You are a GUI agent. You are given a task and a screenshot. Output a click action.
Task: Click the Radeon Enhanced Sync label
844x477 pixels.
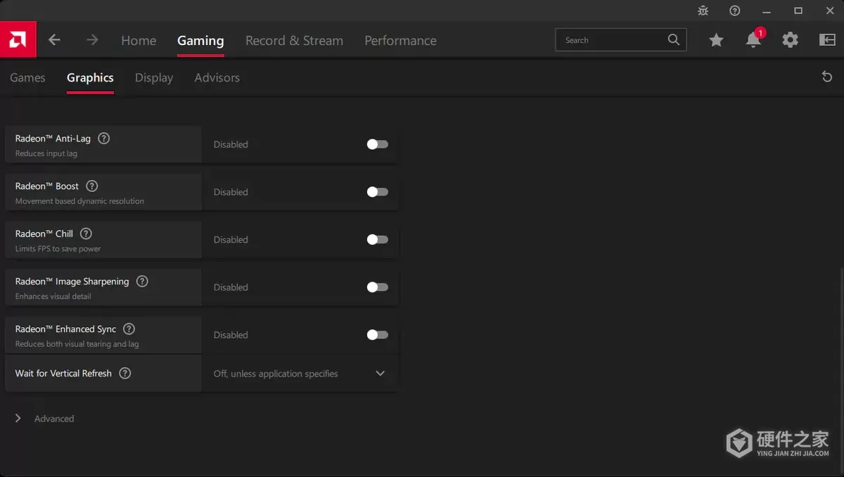tap(65, 329)
